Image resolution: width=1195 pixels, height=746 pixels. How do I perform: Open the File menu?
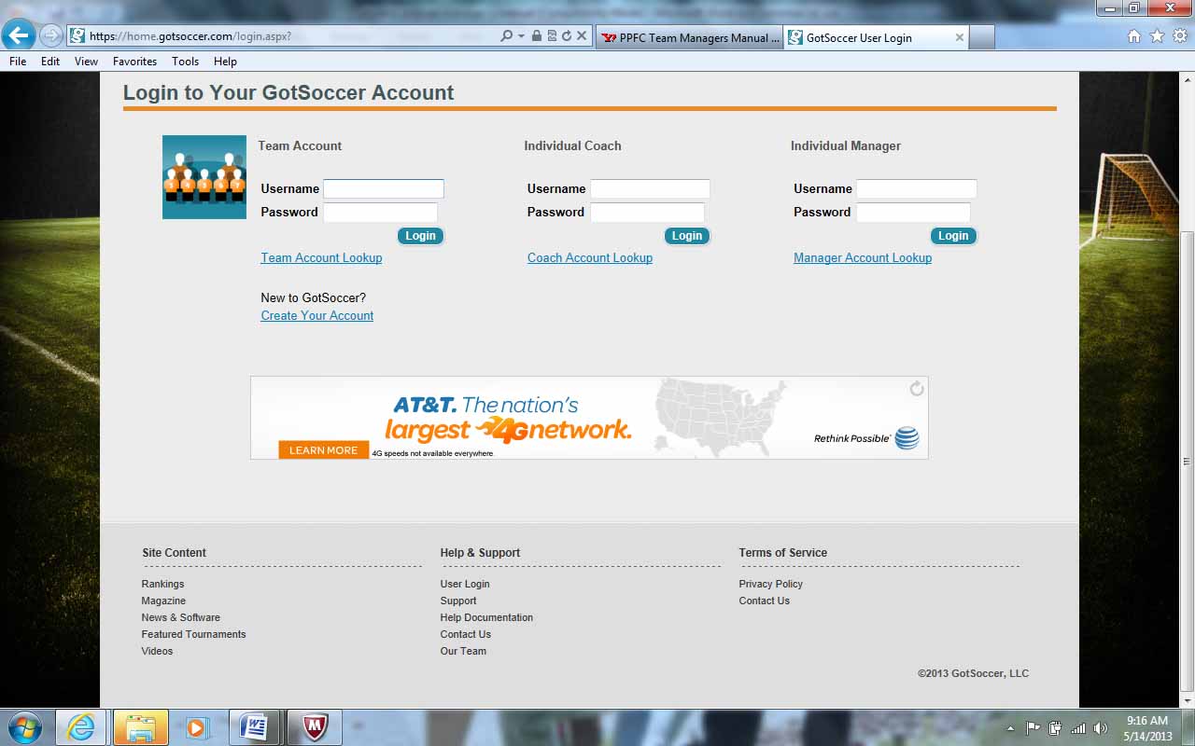[x=18, y=62]
